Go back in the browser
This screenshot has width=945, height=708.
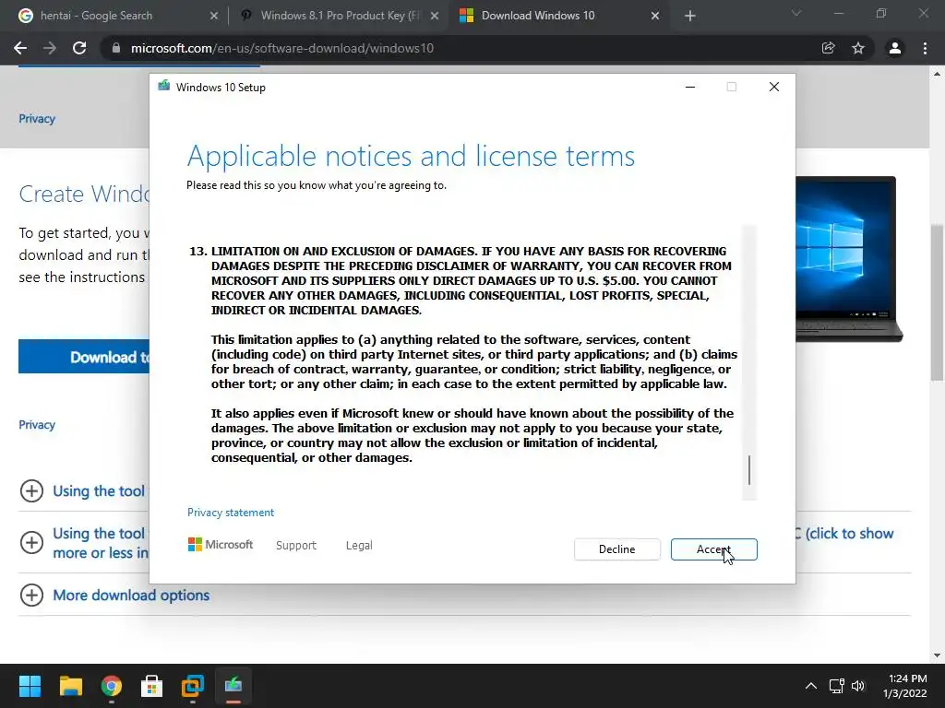20,48
